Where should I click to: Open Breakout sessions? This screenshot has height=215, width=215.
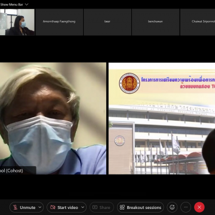tap(140, 207)
